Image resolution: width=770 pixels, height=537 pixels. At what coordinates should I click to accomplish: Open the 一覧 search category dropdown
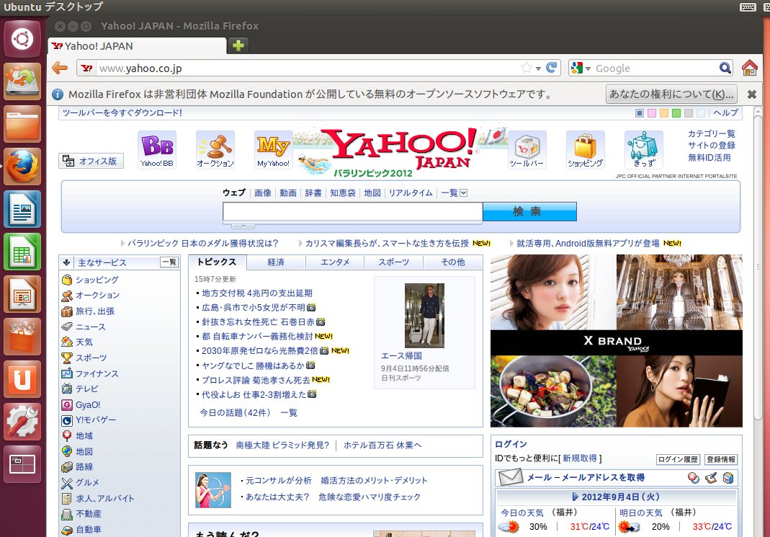click(454, 192)
